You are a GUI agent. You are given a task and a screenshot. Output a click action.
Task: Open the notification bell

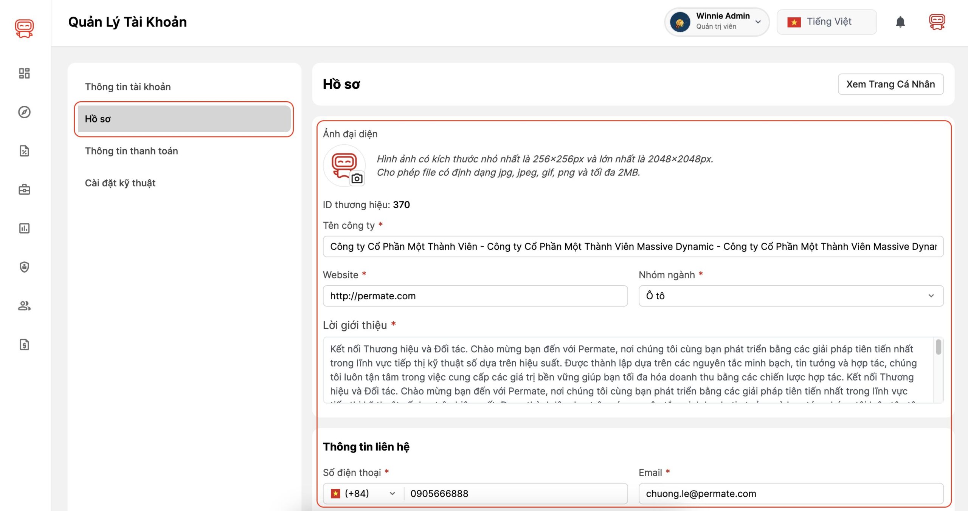pos(900,22)
